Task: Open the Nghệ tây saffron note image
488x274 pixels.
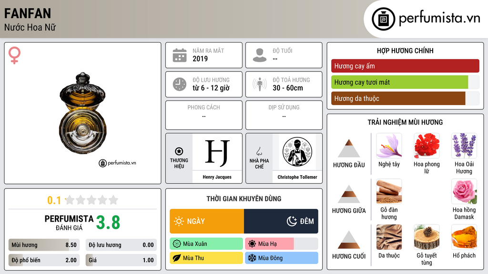Action: tap(389, 146)
